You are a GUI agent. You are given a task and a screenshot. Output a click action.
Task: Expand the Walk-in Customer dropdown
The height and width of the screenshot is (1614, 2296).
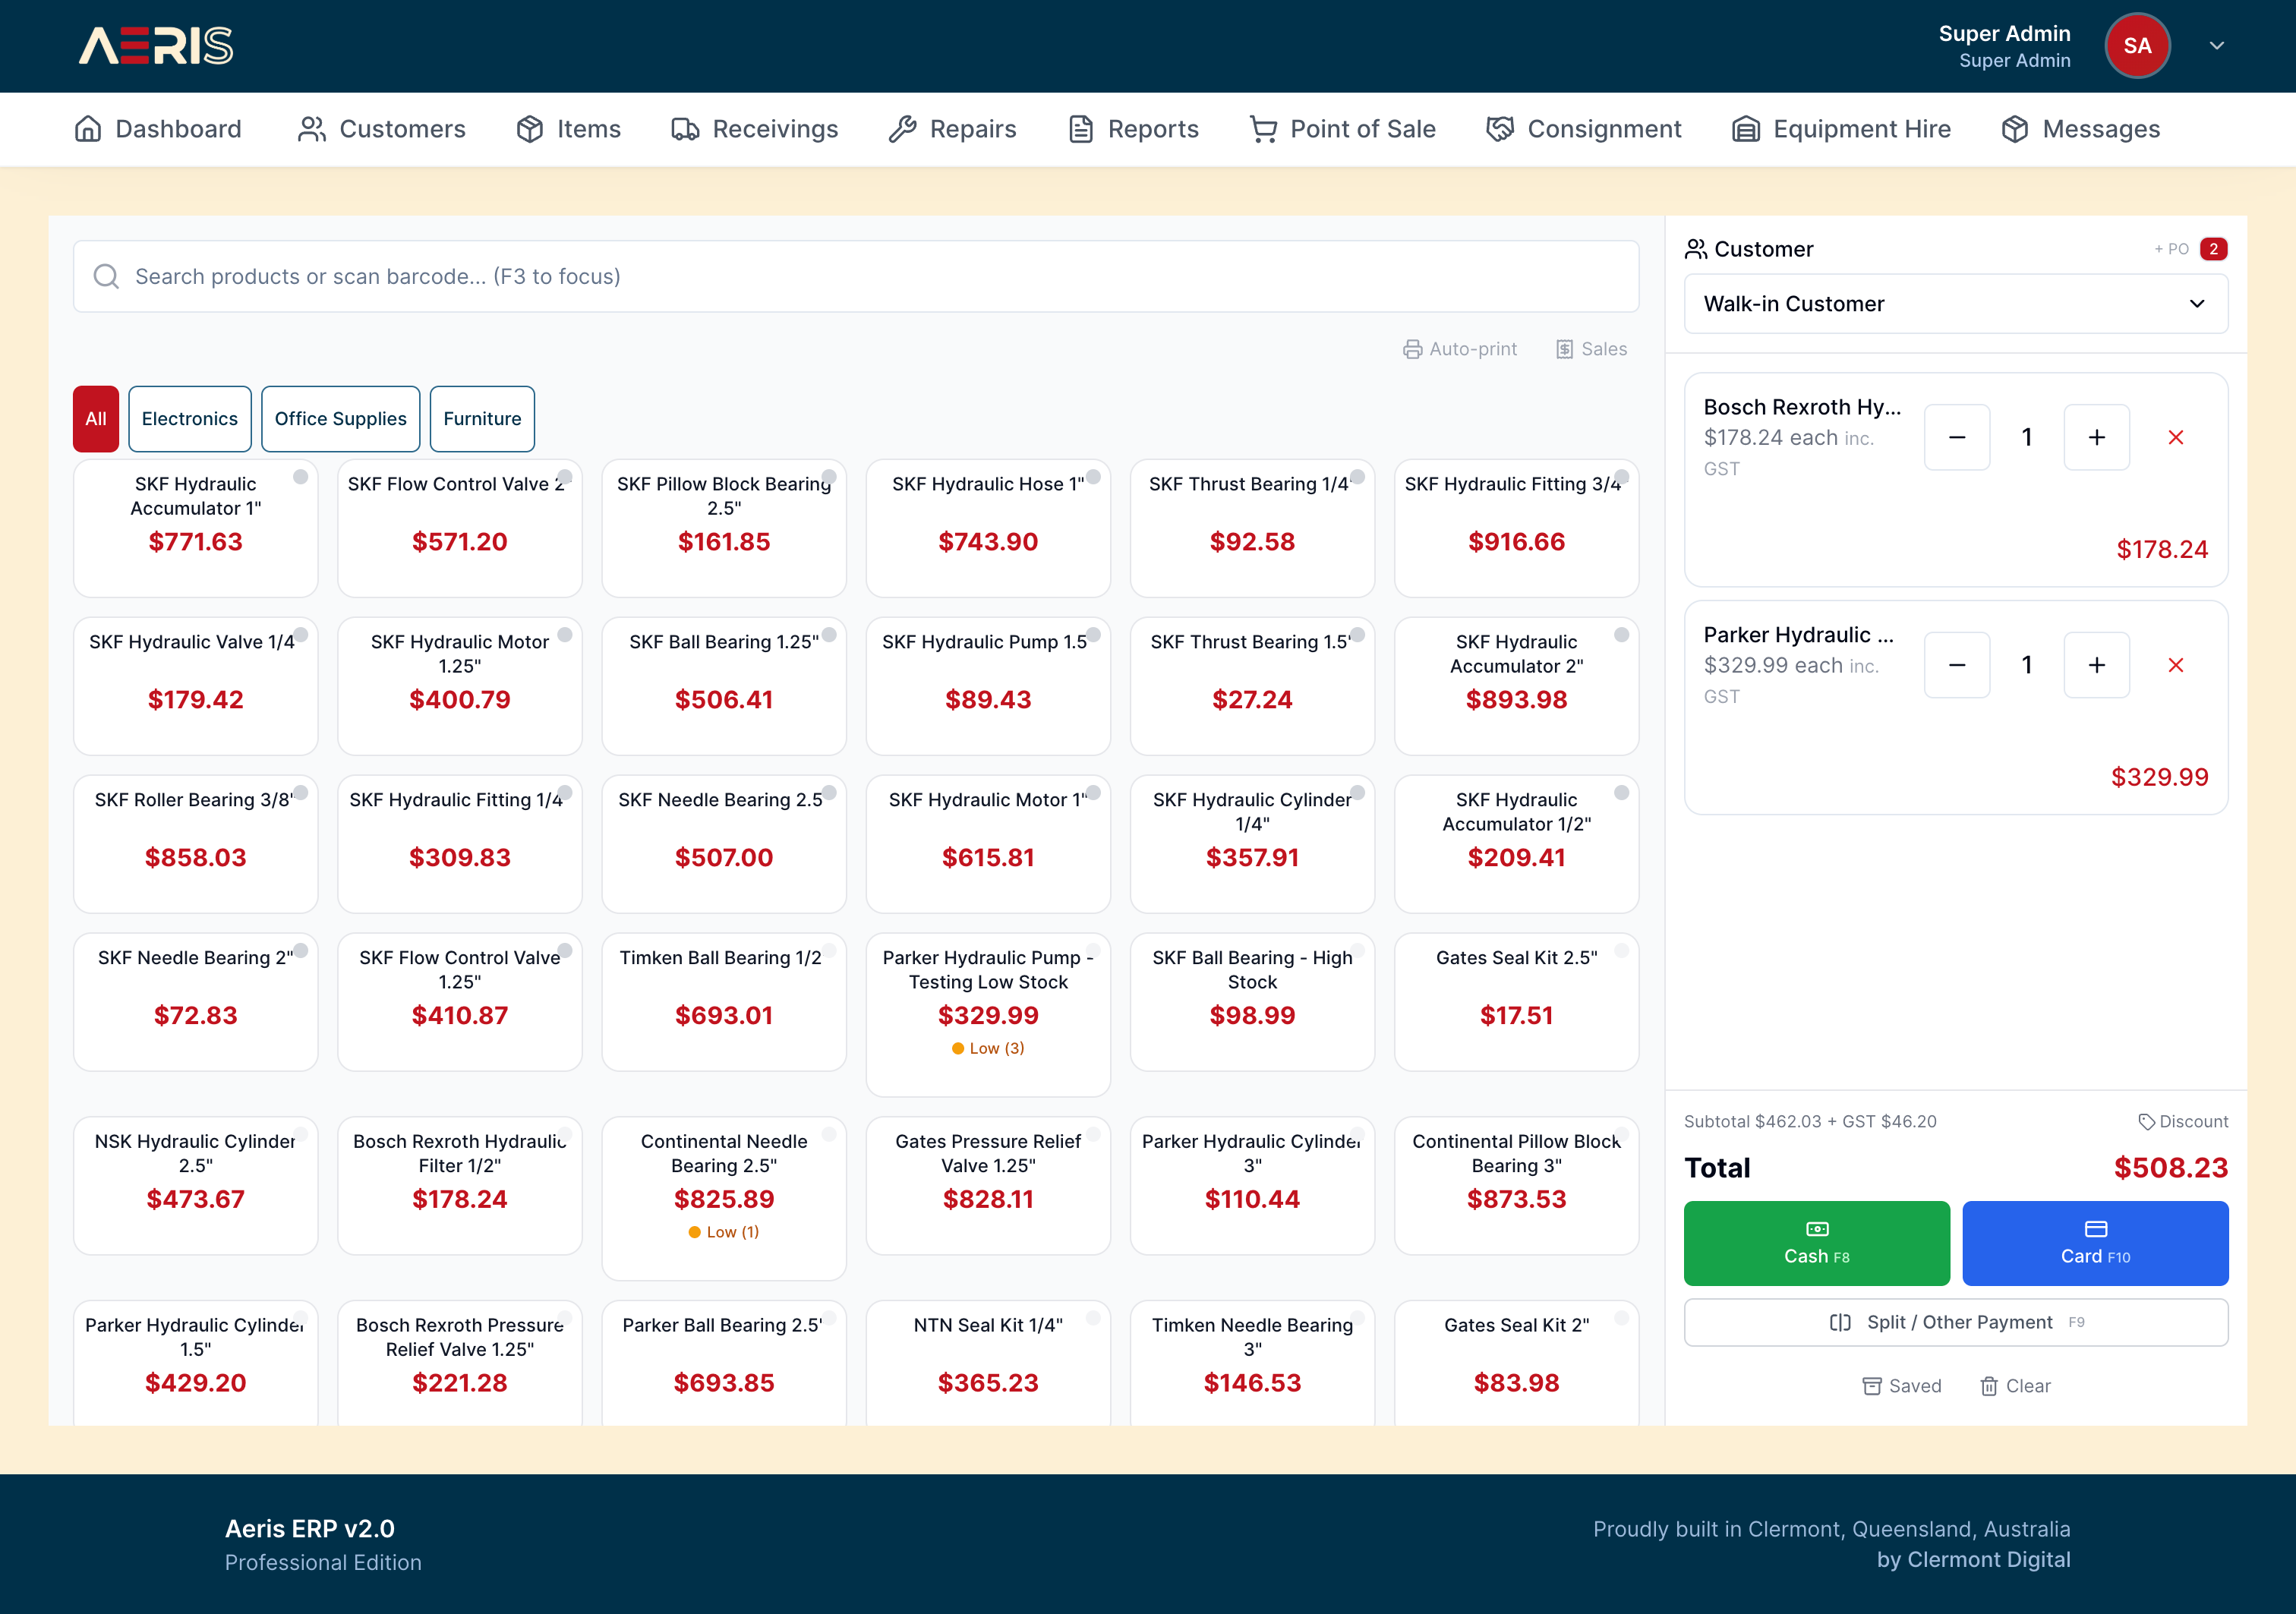pos(1955,304)
